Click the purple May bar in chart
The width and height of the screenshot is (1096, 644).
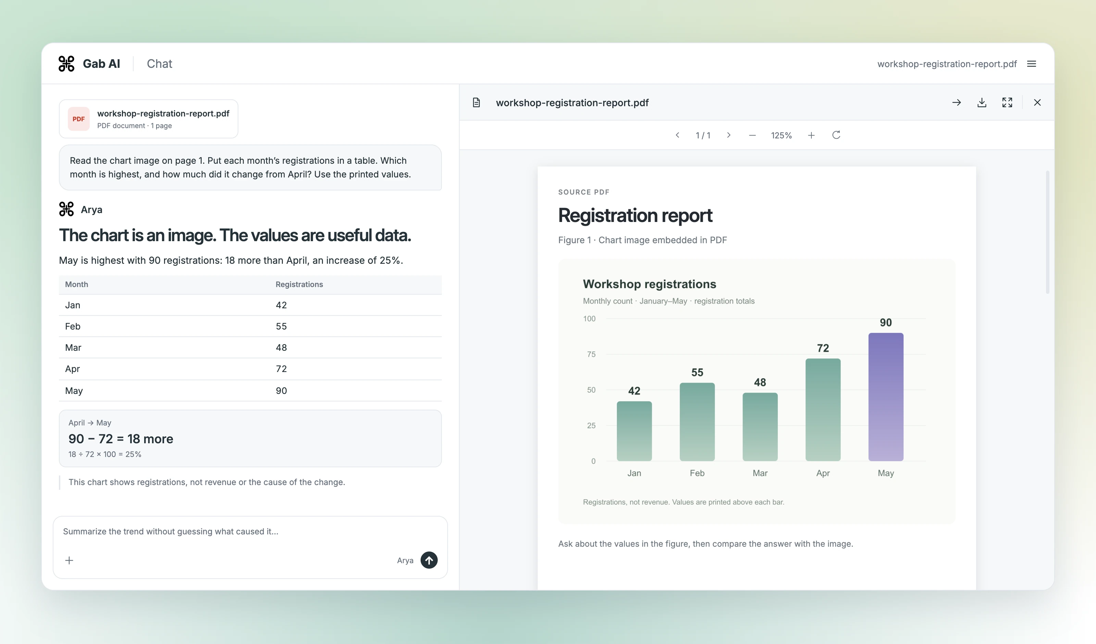pos(885,397)
